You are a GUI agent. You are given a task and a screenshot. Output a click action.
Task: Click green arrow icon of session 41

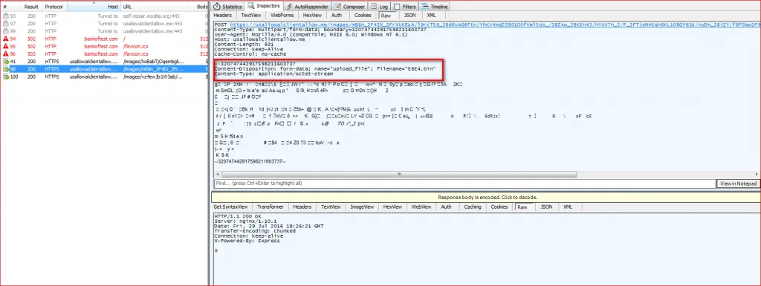[6, 62]
